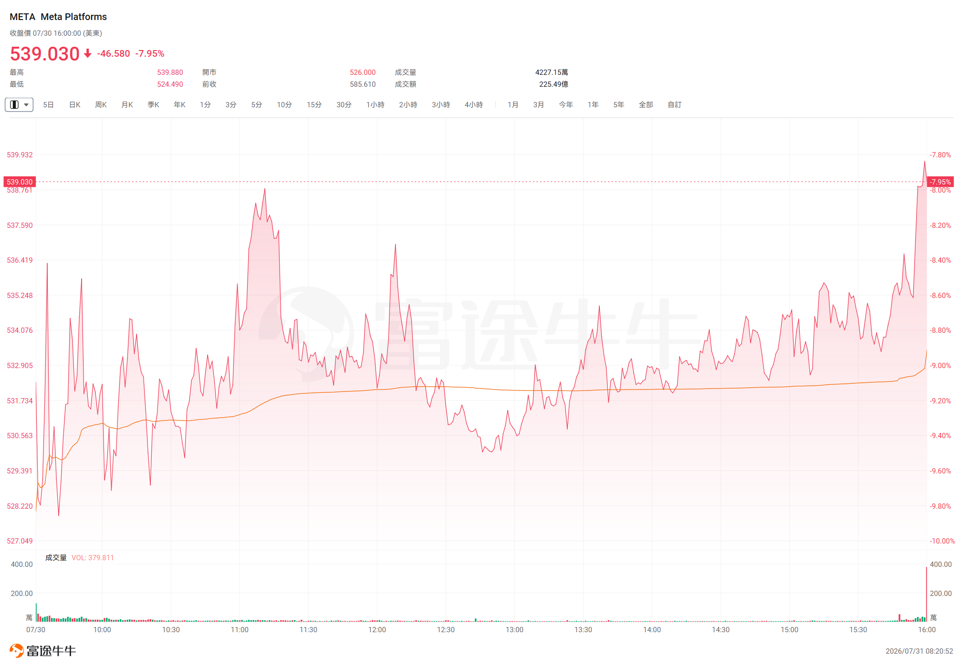Image resolution: width=963 pixels, height=667 pixels.
Task: Select the 4小時 interval
Action: coord(474,104)
